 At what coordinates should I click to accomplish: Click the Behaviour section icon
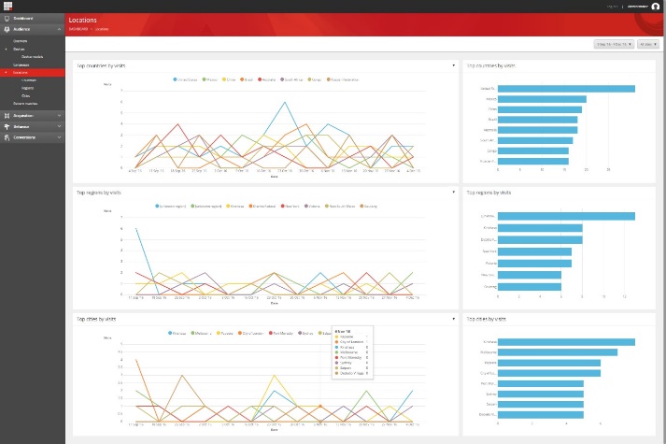[7, 126]
